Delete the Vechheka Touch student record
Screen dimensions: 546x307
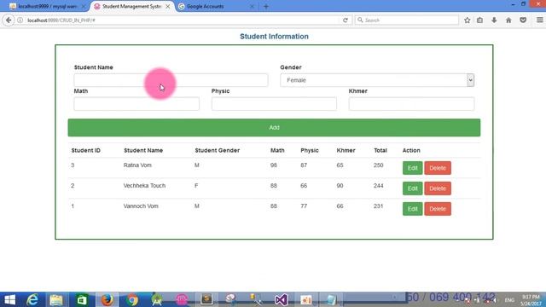click(x=438, y=188)
